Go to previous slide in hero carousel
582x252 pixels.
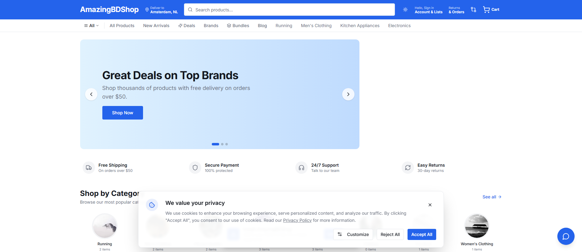[91, 94]
